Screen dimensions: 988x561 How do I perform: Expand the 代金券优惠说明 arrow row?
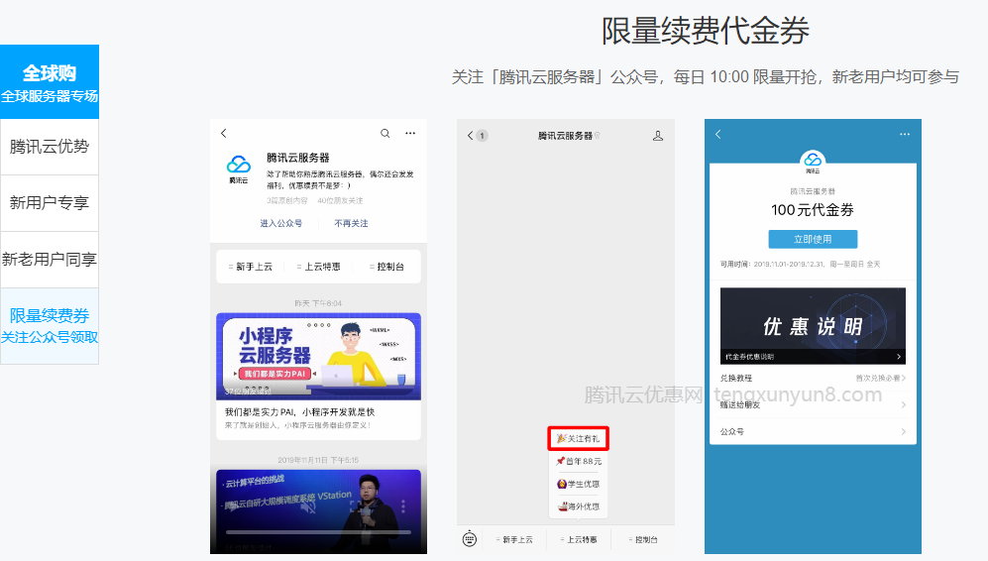(813, 357)
